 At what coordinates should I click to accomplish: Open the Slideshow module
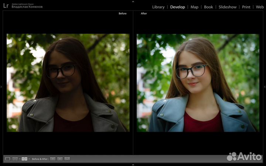coord(228,7)
